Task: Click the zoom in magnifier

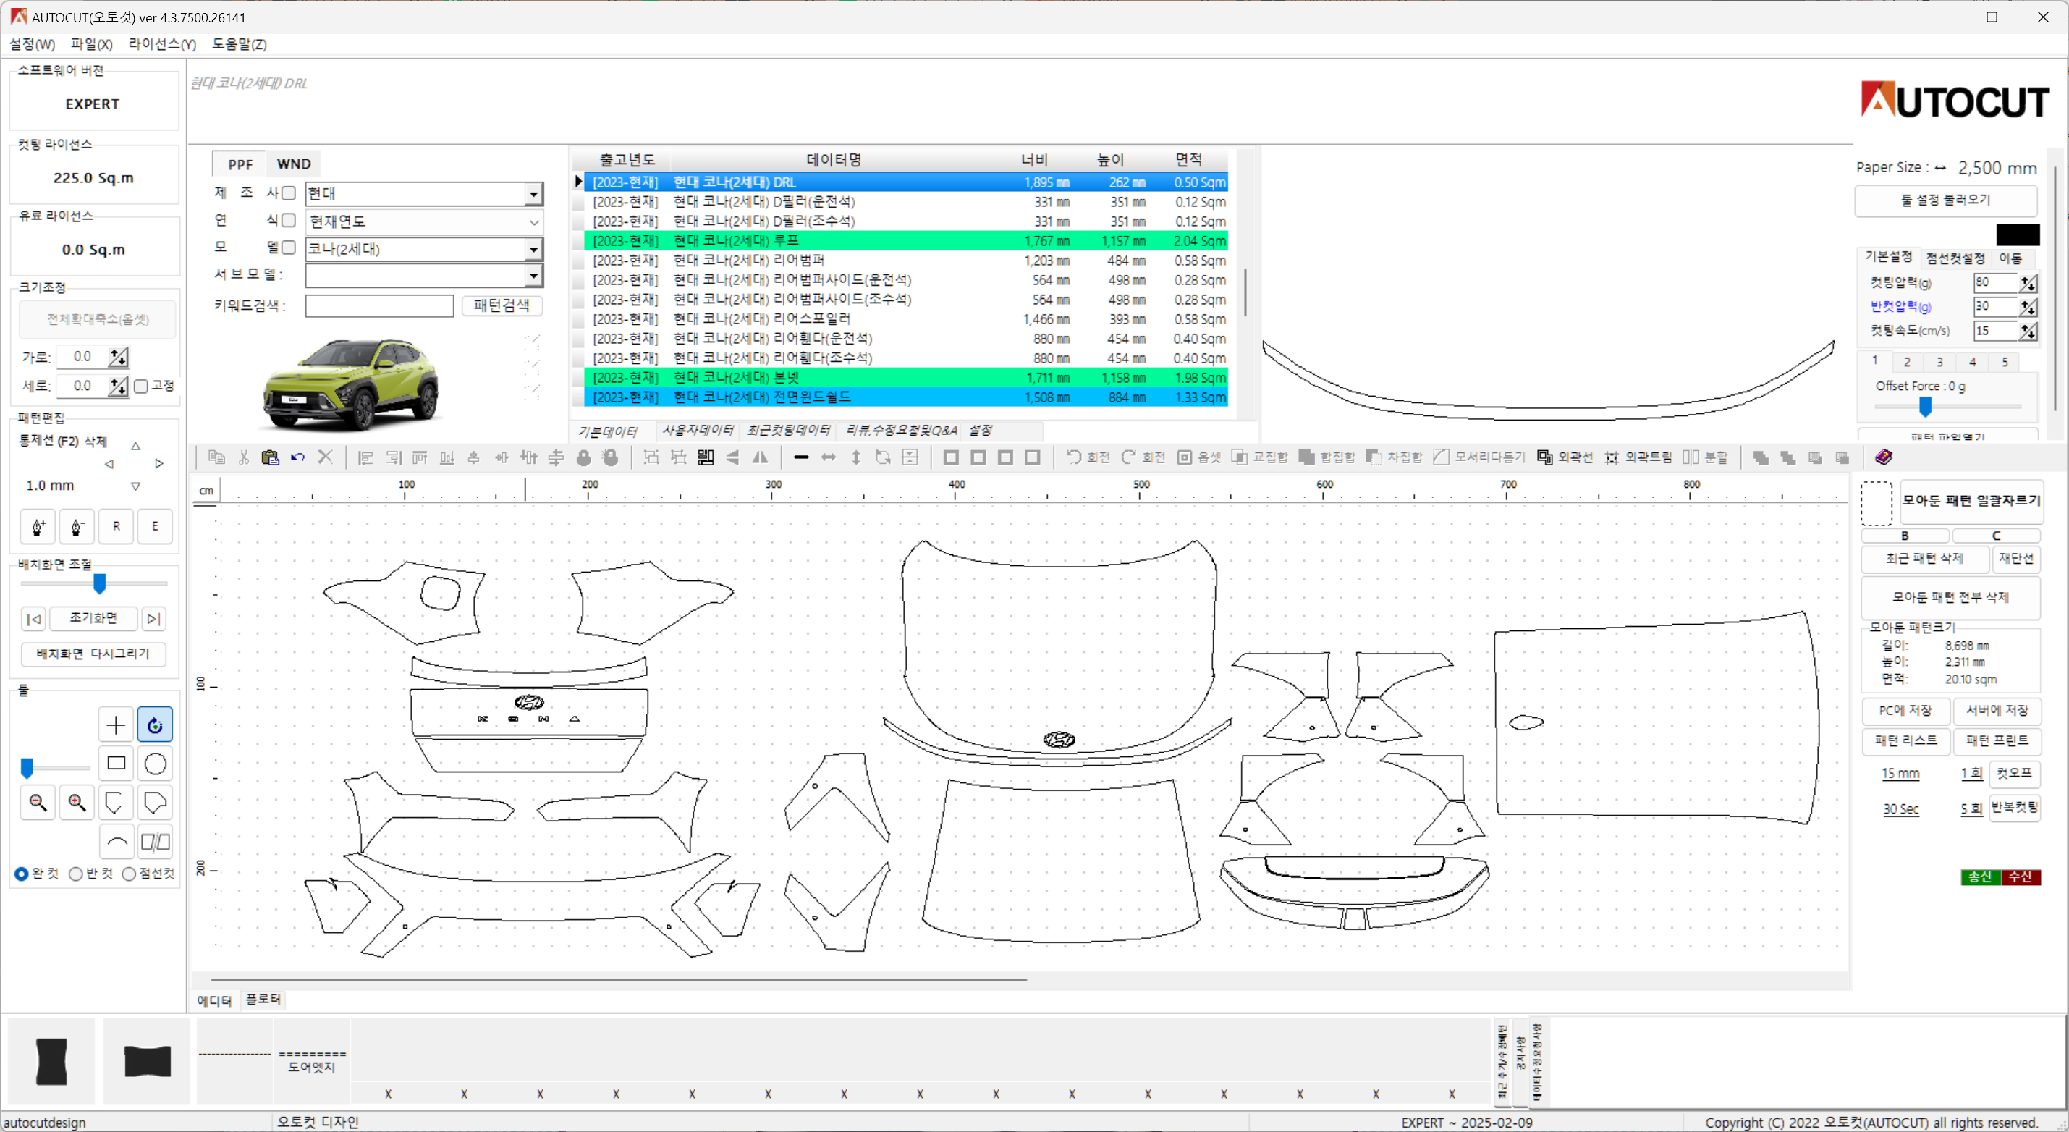Action: tap(77, 802)
